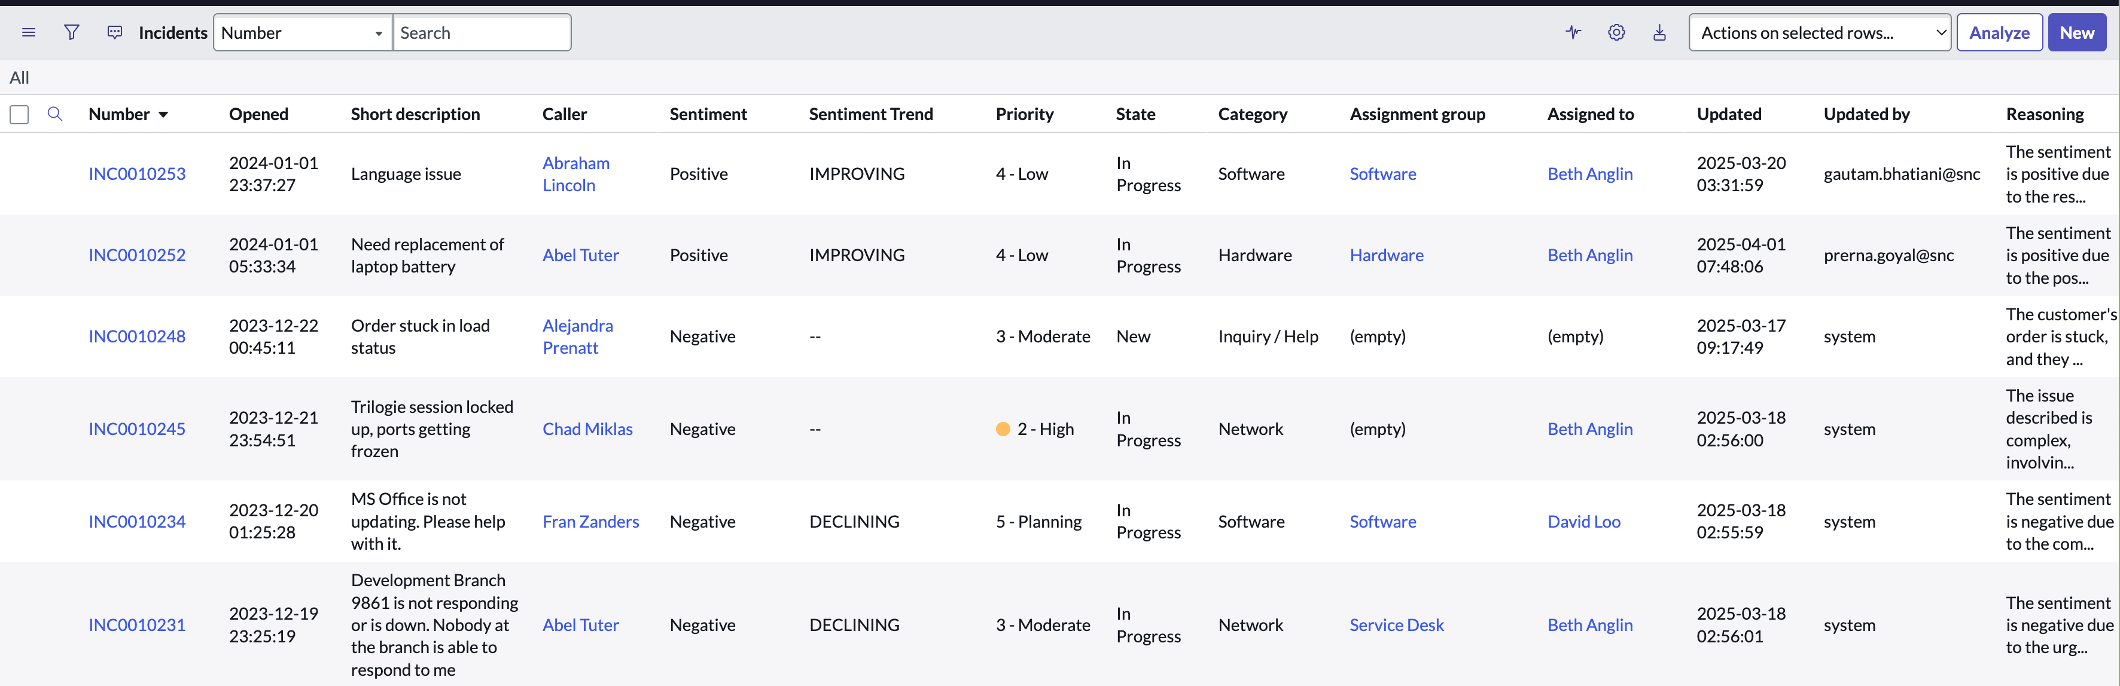Click the Analyze button
Screen dimensions: 2120x686
pyautogui.click(x=1999, y=33)
